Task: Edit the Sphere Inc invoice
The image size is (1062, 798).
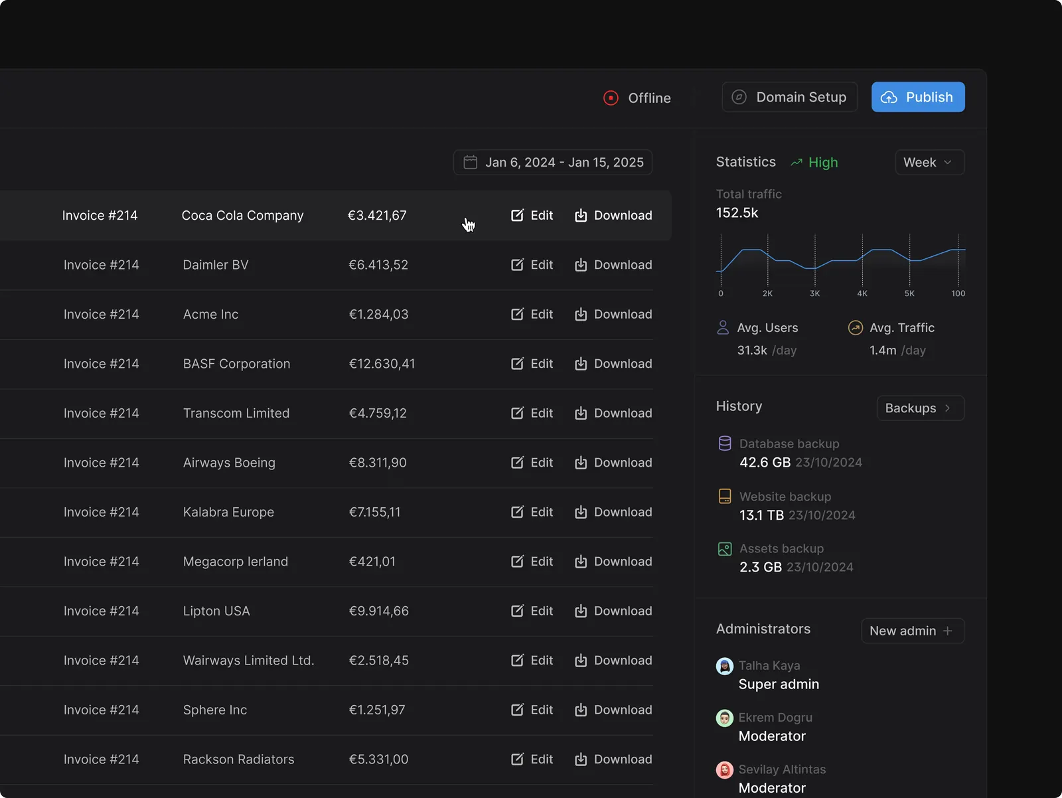Action: [x=532, y=710]
